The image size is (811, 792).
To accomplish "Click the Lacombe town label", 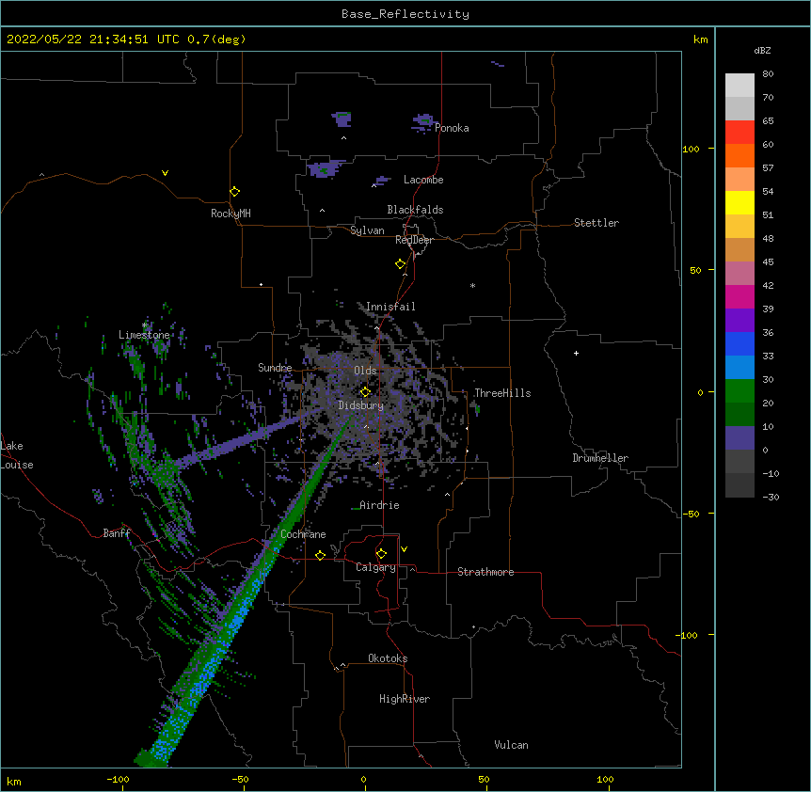I will 423,180.
